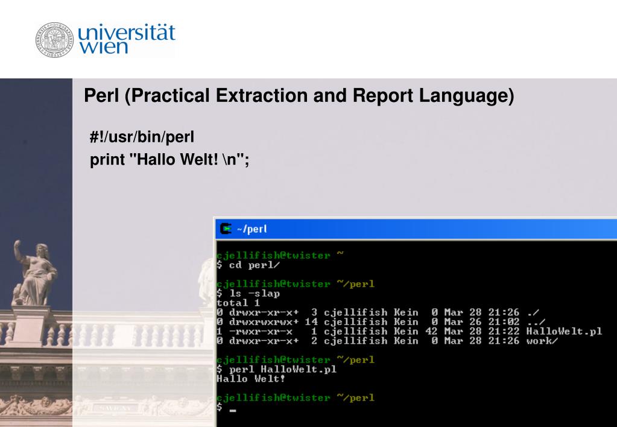Click the '-rwxr-xr-x' permissions of HalloWelt.pl
Viewport: 617px width, 427px height.
click(x=261, y=331)
